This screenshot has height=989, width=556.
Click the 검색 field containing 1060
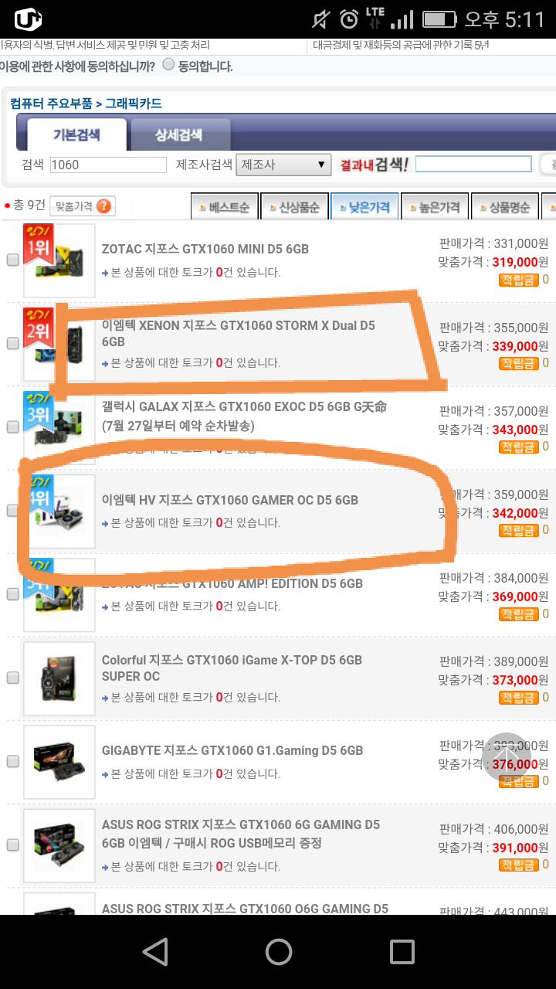pyautogui.click(x=108, y=165)
